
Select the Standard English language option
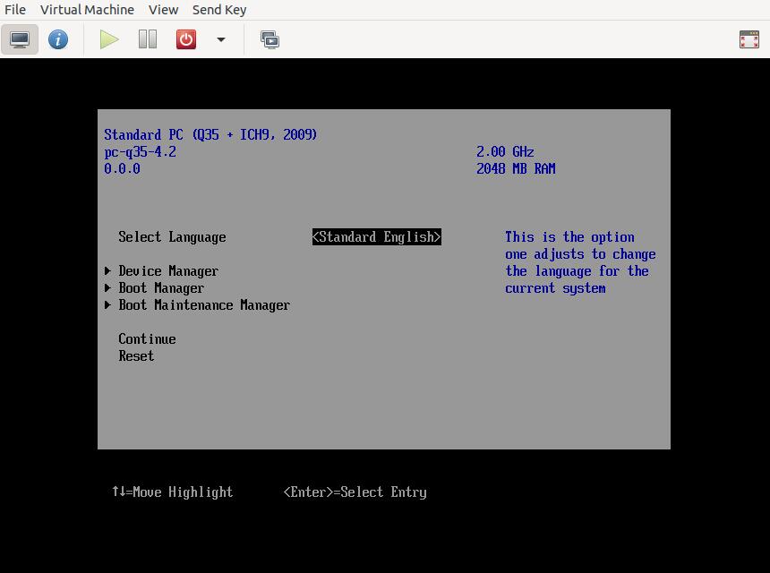(x=376, y=237)
